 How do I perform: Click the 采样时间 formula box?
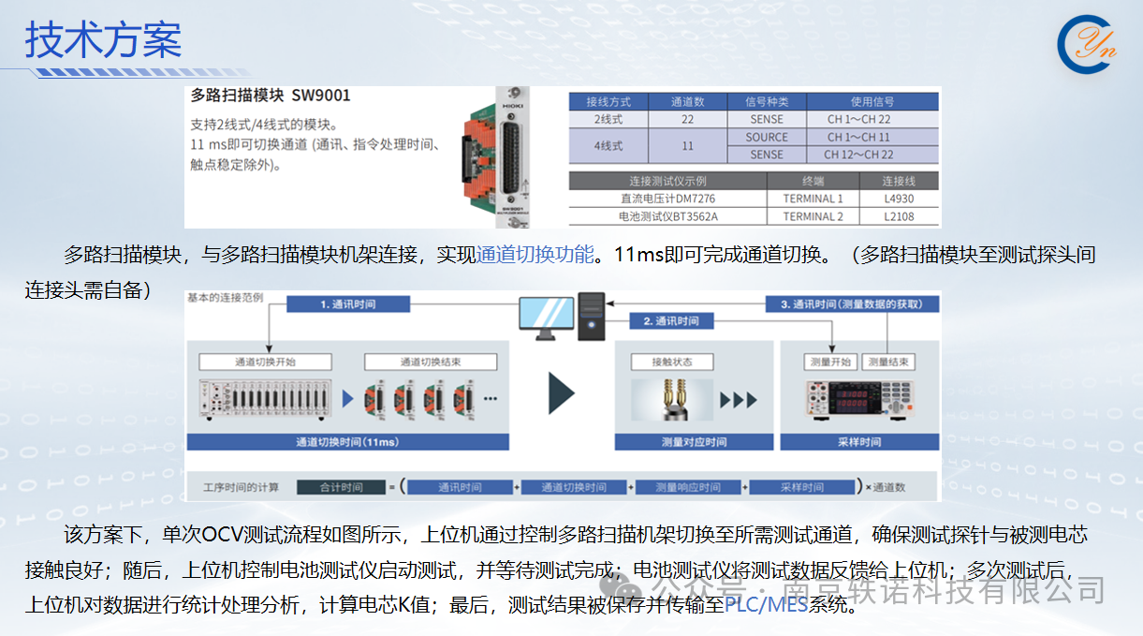point(801,487)
